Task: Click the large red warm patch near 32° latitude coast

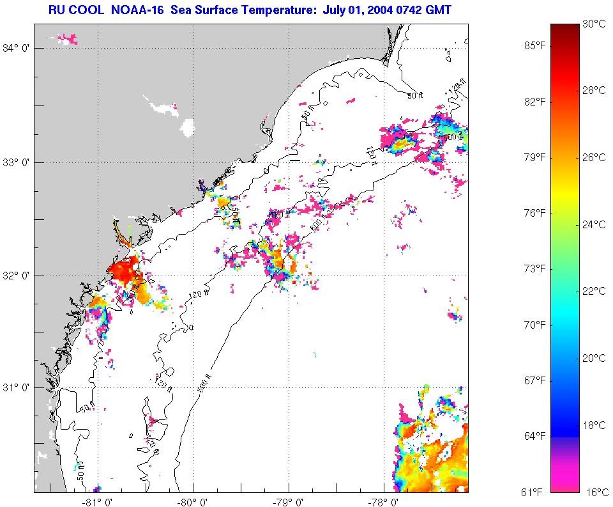Action: [125, 271]
